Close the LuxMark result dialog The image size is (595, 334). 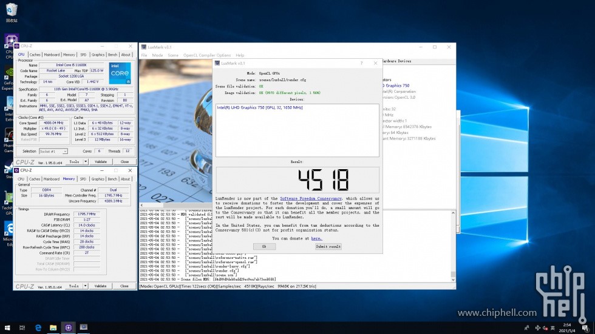(375, 63)
